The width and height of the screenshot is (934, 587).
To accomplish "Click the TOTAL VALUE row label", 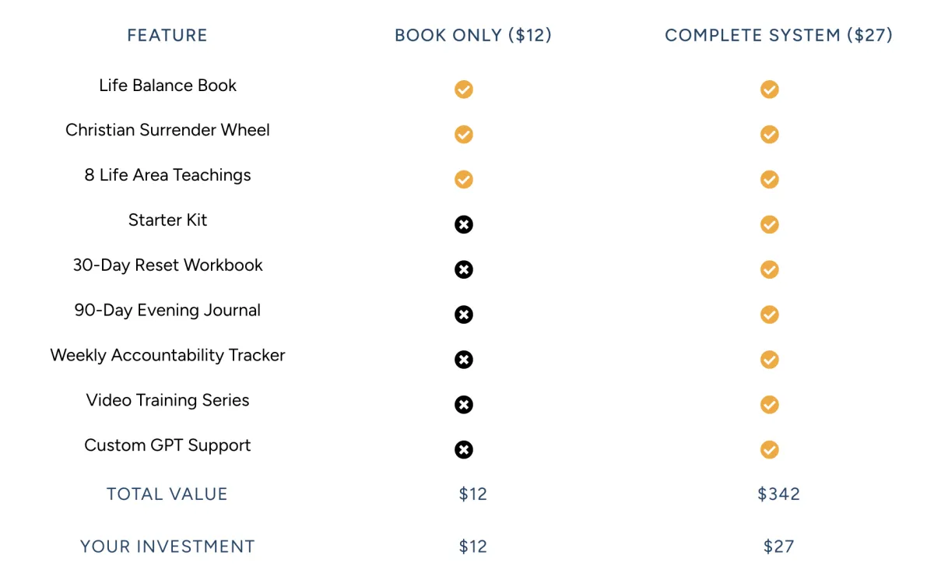I will pyautogui.click(x=167, y=494).
